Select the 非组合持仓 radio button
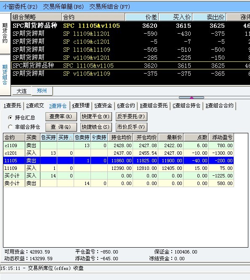 [x=11, y=127]
